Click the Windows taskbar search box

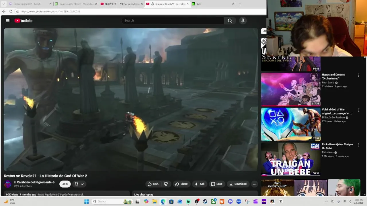[112, 201]
